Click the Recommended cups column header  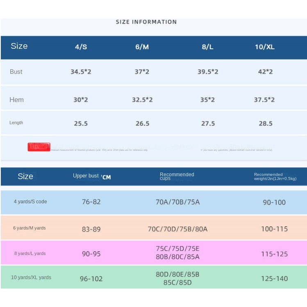coord(177,176)
